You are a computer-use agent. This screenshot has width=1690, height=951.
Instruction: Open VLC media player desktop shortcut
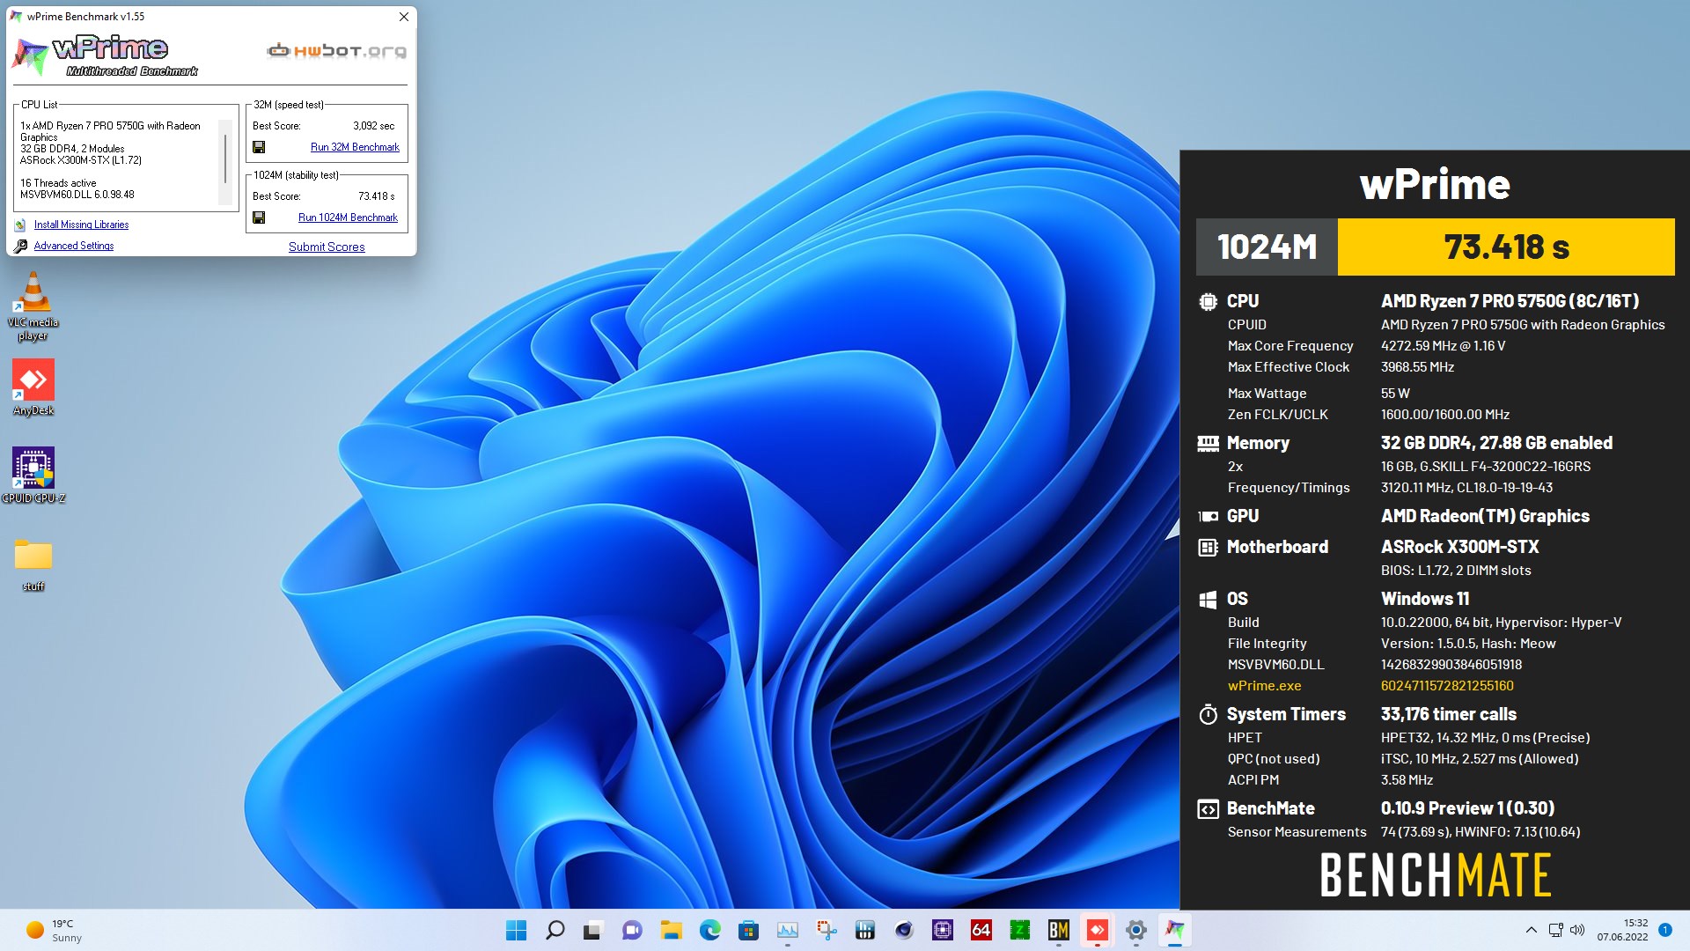click(x=33, y=306)
